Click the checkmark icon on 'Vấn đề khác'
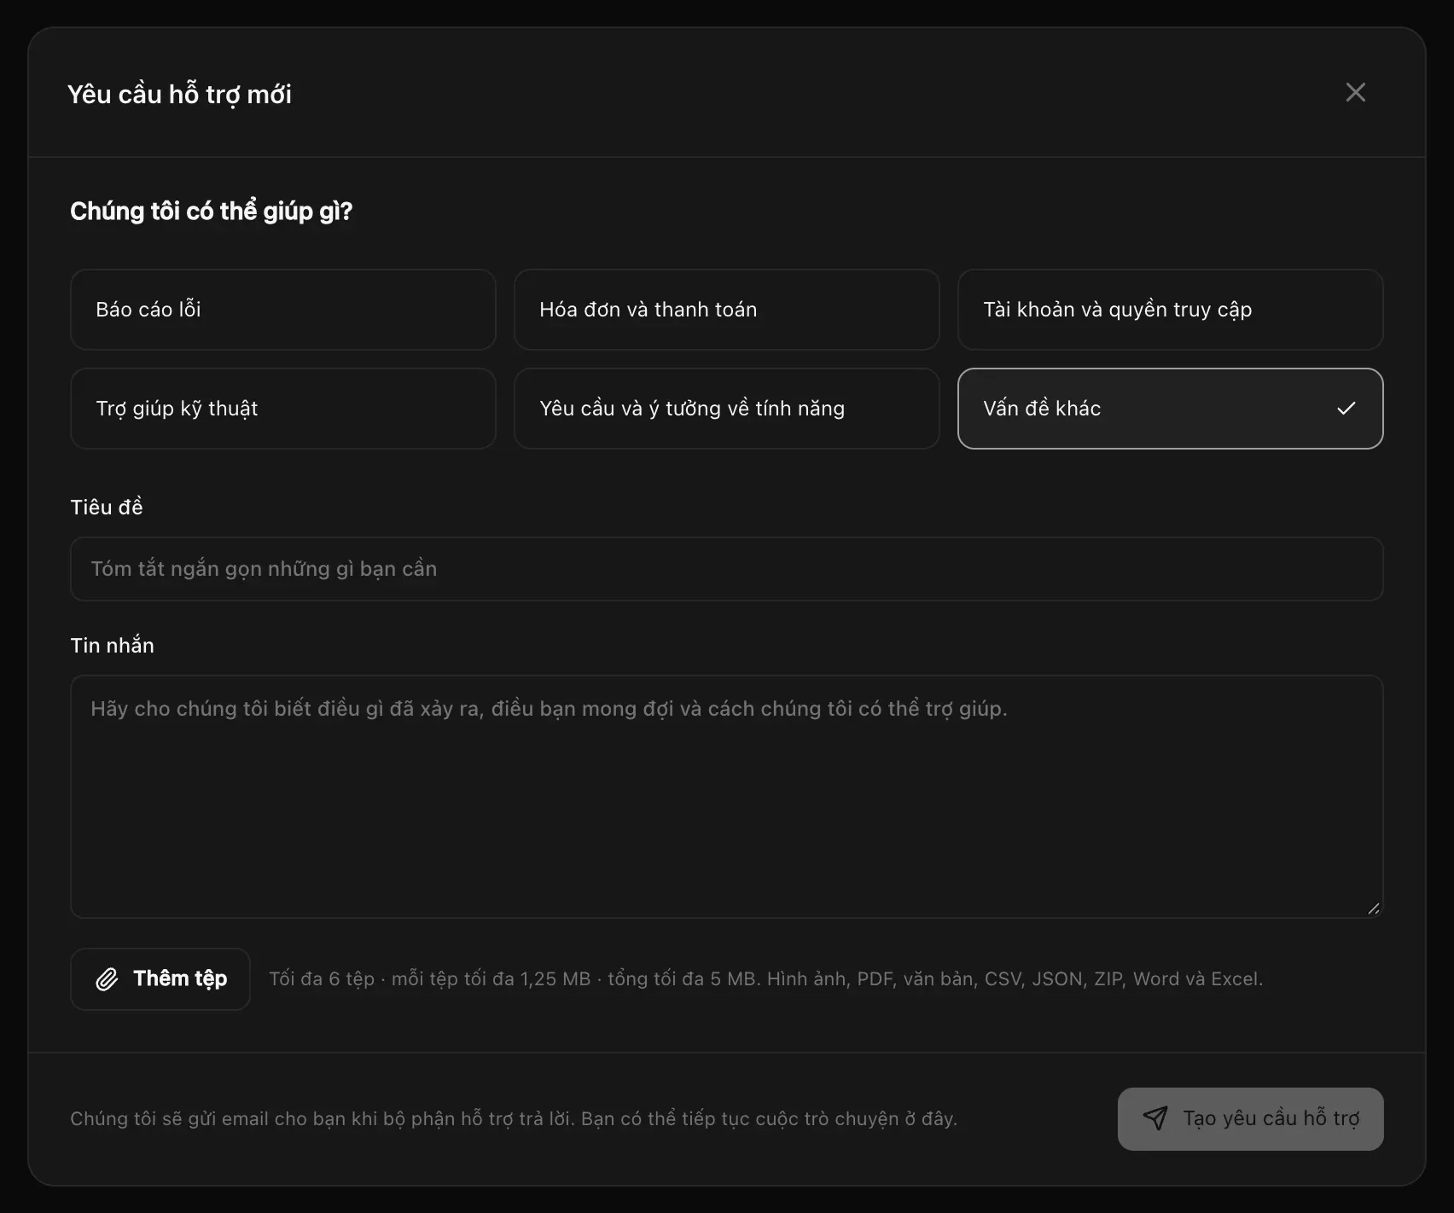 1346,409
